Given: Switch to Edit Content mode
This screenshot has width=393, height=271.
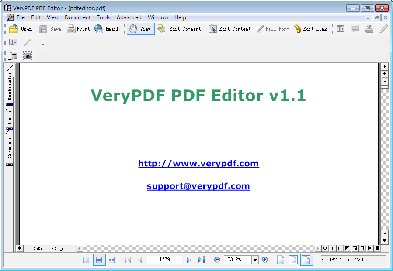Looking at the screenshot, I should pos(230,29).
